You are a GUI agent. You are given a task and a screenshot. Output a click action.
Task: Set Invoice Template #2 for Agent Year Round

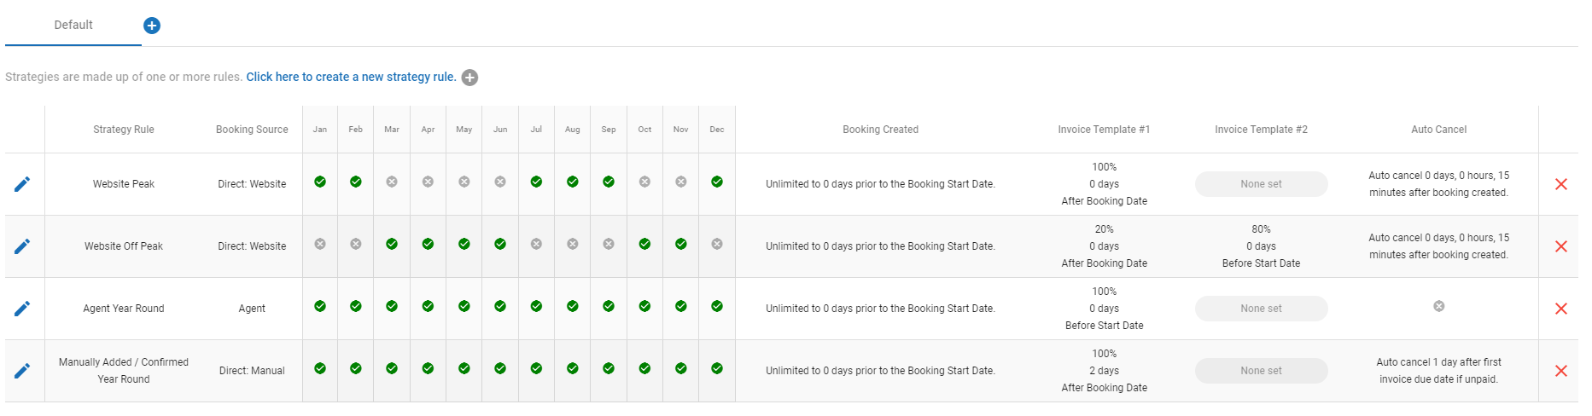pyautogui.click(x=1261, y=309)
